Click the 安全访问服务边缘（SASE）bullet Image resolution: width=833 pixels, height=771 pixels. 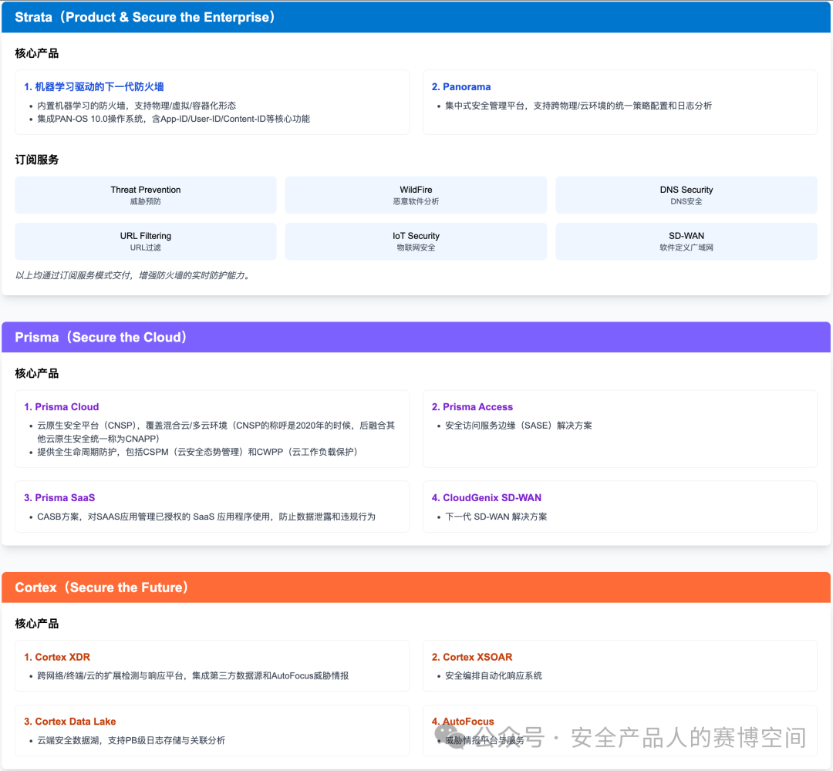518,426
